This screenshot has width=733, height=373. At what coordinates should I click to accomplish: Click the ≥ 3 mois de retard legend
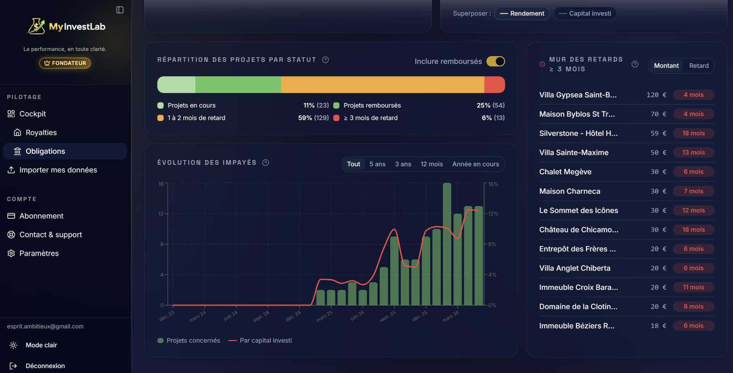click(419, 118)
